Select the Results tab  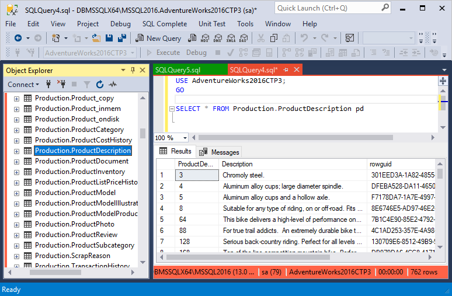(x=176, y=151)
